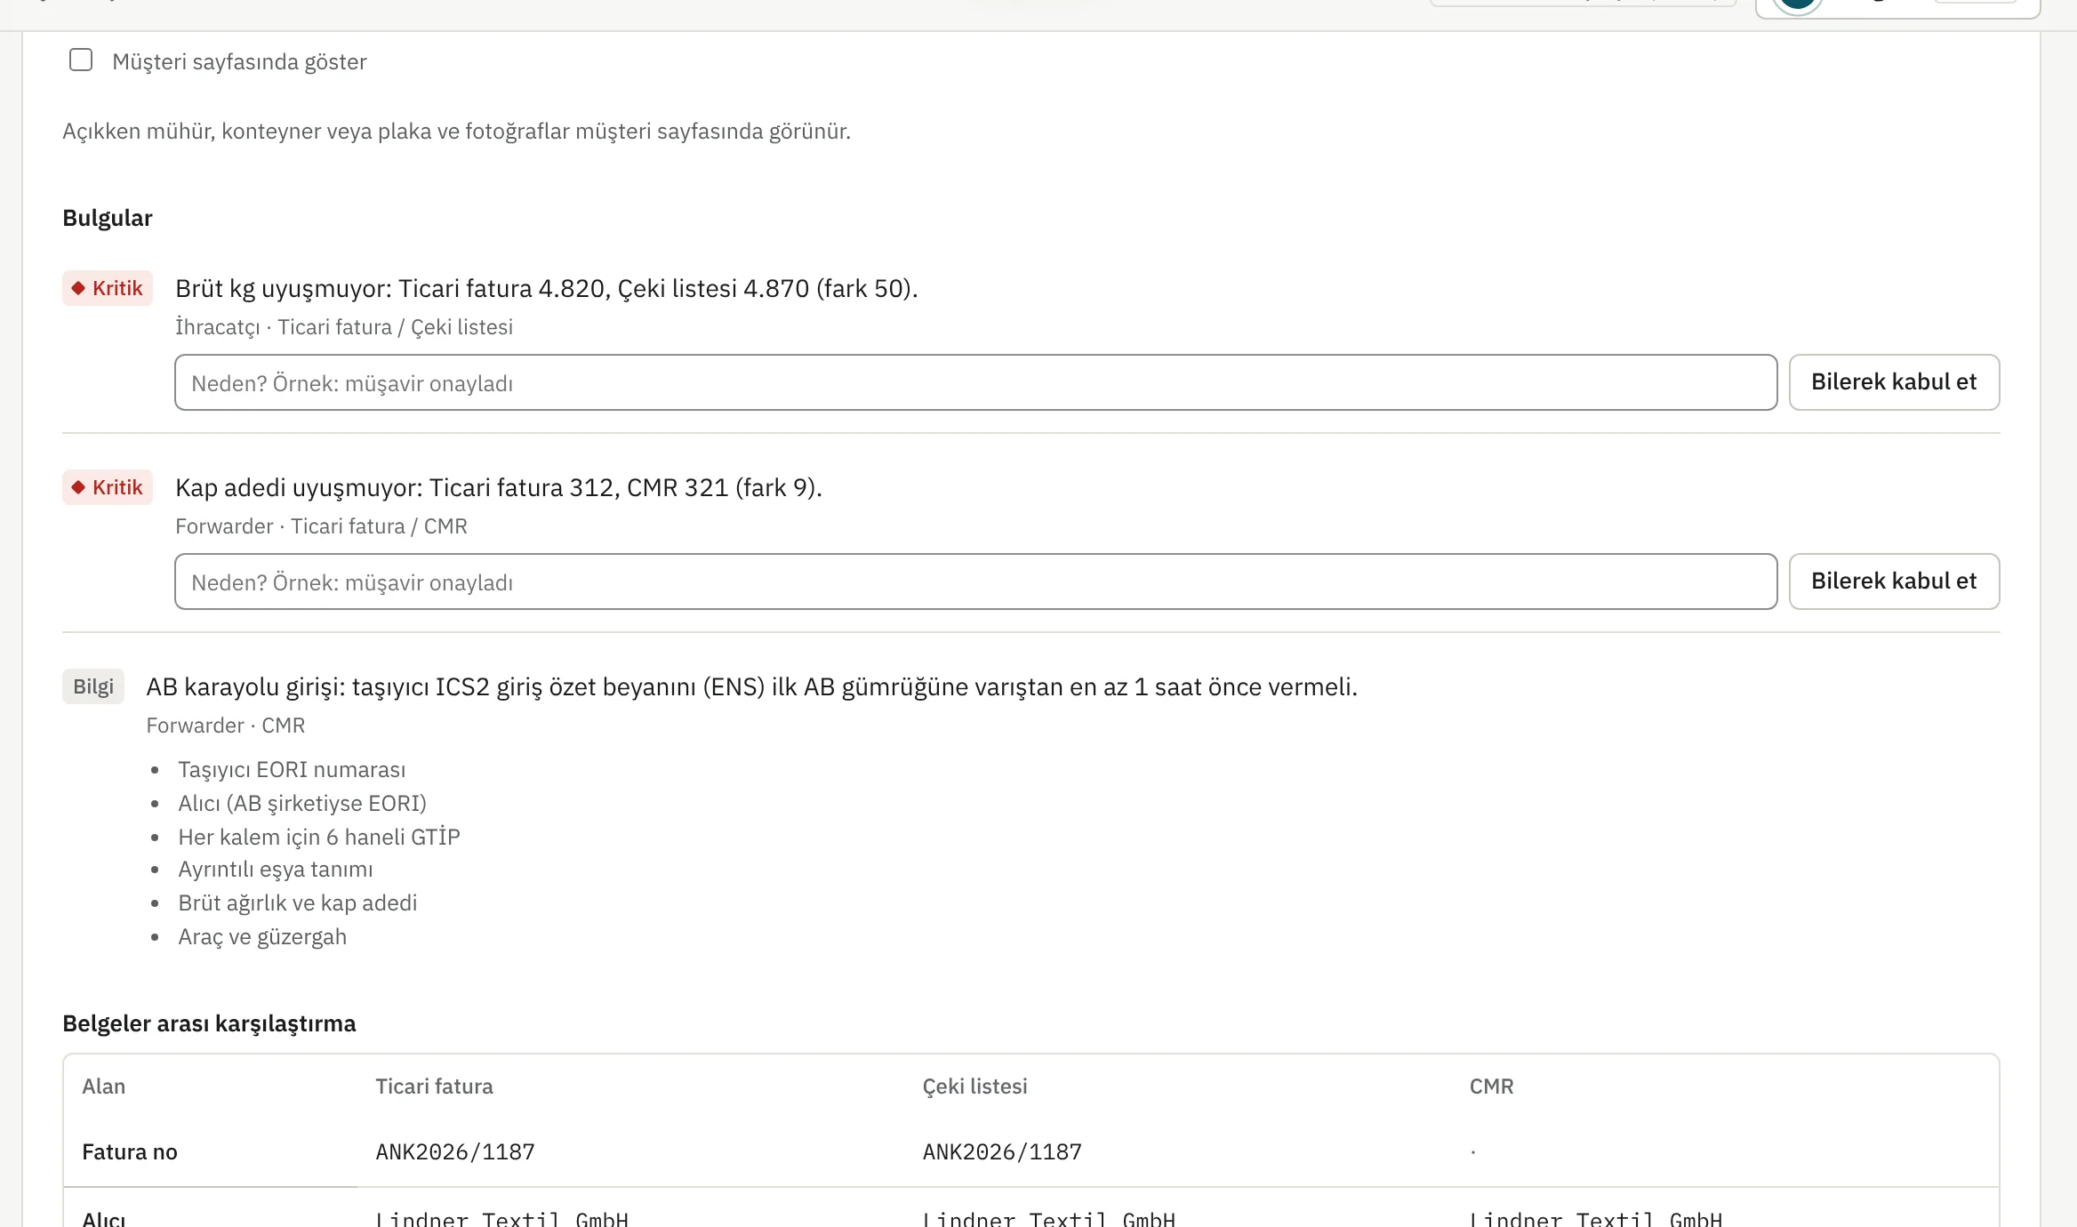
Task: Click 'İhracatçı · Ticari fatura / Çeki listesi' source line
Action: click(344, 327)
